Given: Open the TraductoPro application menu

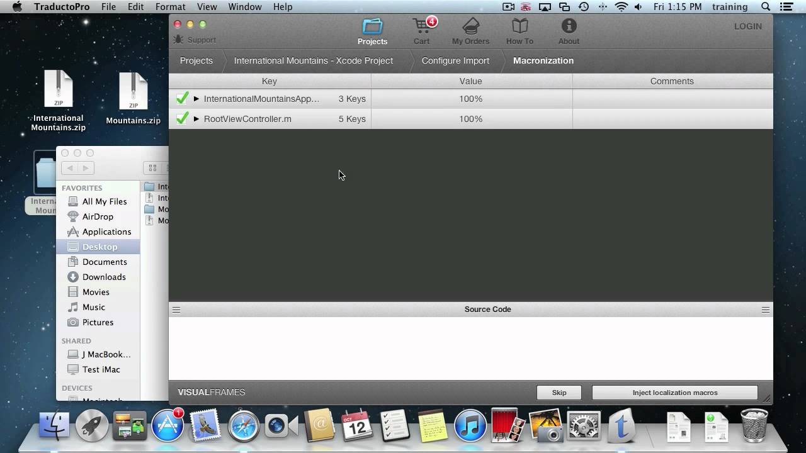Looking at the screenshot, I should [x=62, y=7].
